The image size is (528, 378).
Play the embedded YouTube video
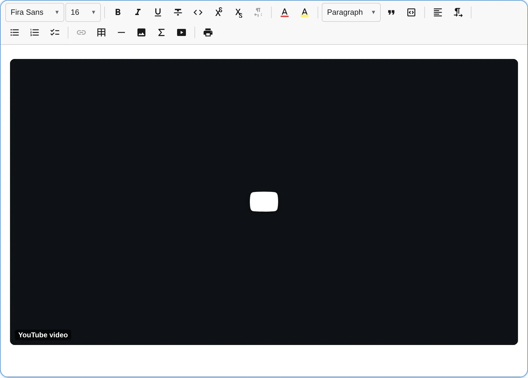[264, 202]
